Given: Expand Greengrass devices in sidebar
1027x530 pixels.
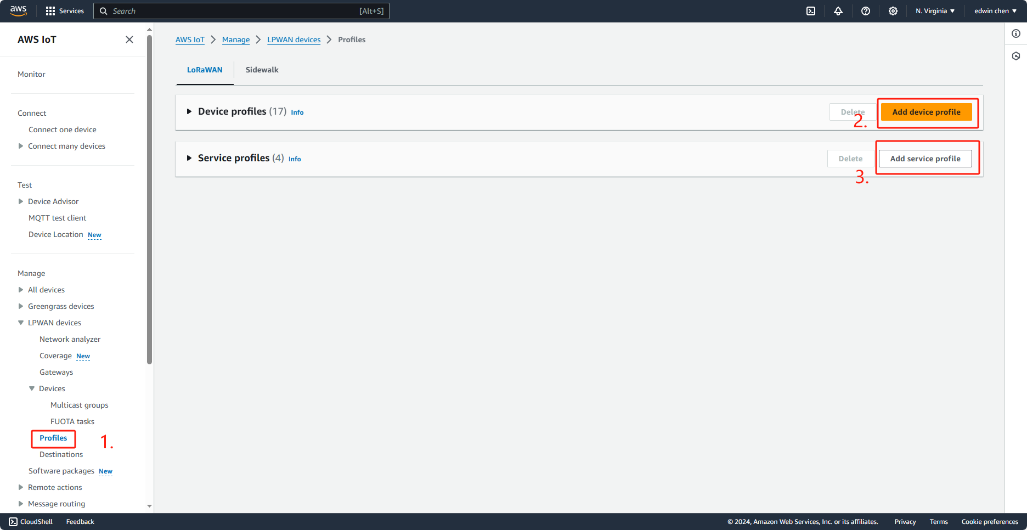Looking at the screenshot, I should [21, 306].
